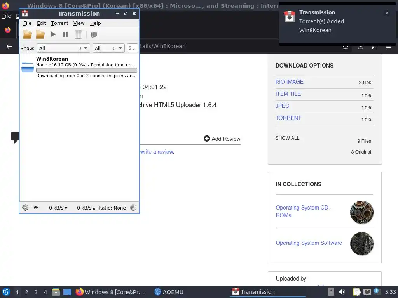Image resolution: width=398 pixels, height=298 pixels.
Task: Open Transmission File menu
Action: coord(27,23)
